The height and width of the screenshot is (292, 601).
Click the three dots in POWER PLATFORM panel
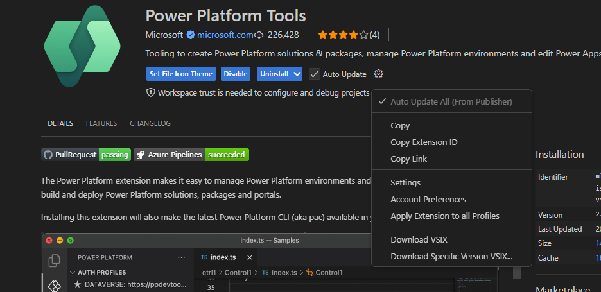[x=182, y=257]
